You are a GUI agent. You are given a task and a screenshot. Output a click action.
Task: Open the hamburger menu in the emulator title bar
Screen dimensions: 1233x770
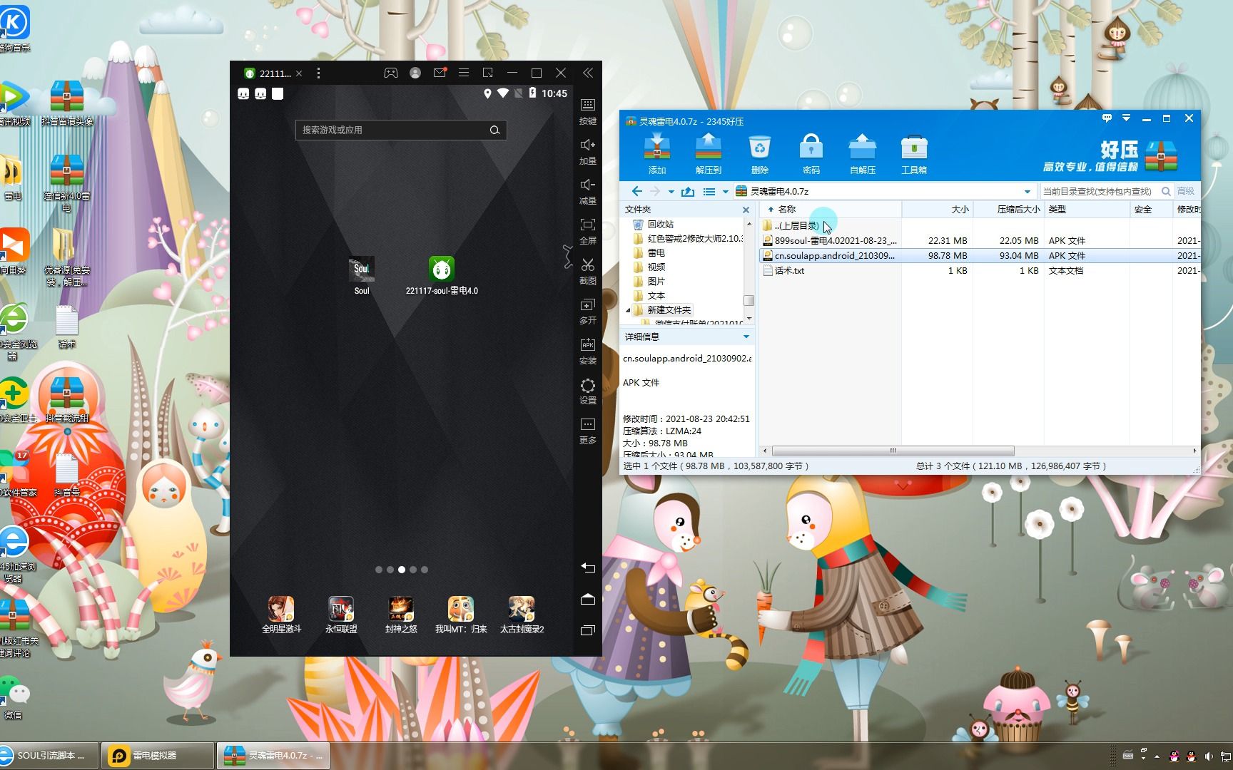click(x=464, y=73)
